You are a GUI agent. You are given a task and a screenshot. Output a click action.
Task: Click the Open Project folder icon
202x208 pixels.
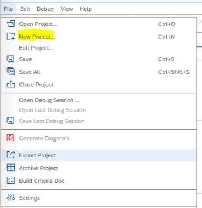tap(11, 24)
